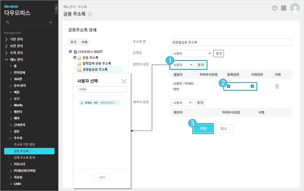Click the help question mark icon

click(x=274, y=8)
